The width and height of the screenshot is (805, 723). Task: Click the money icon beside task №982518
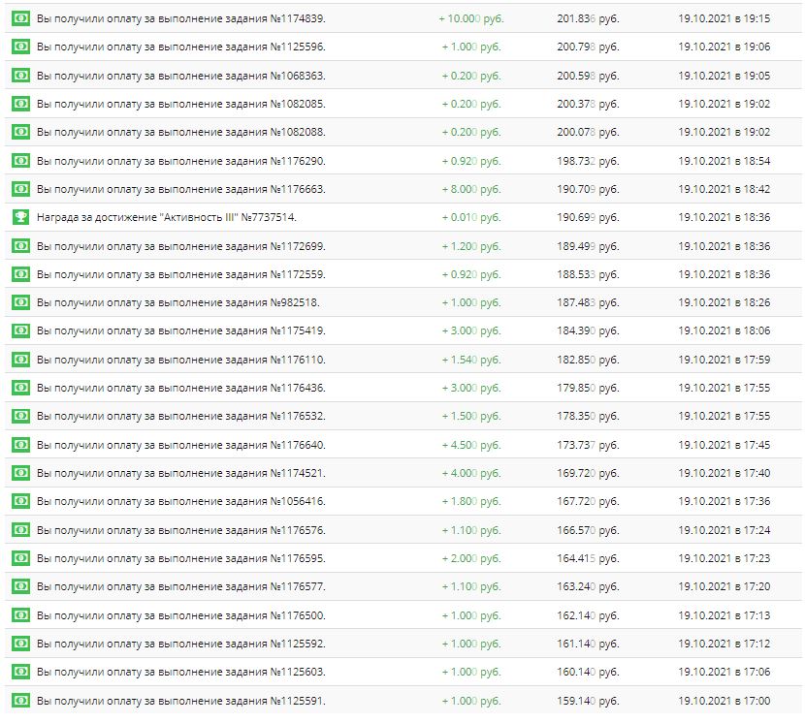click(x=21, y=302)
